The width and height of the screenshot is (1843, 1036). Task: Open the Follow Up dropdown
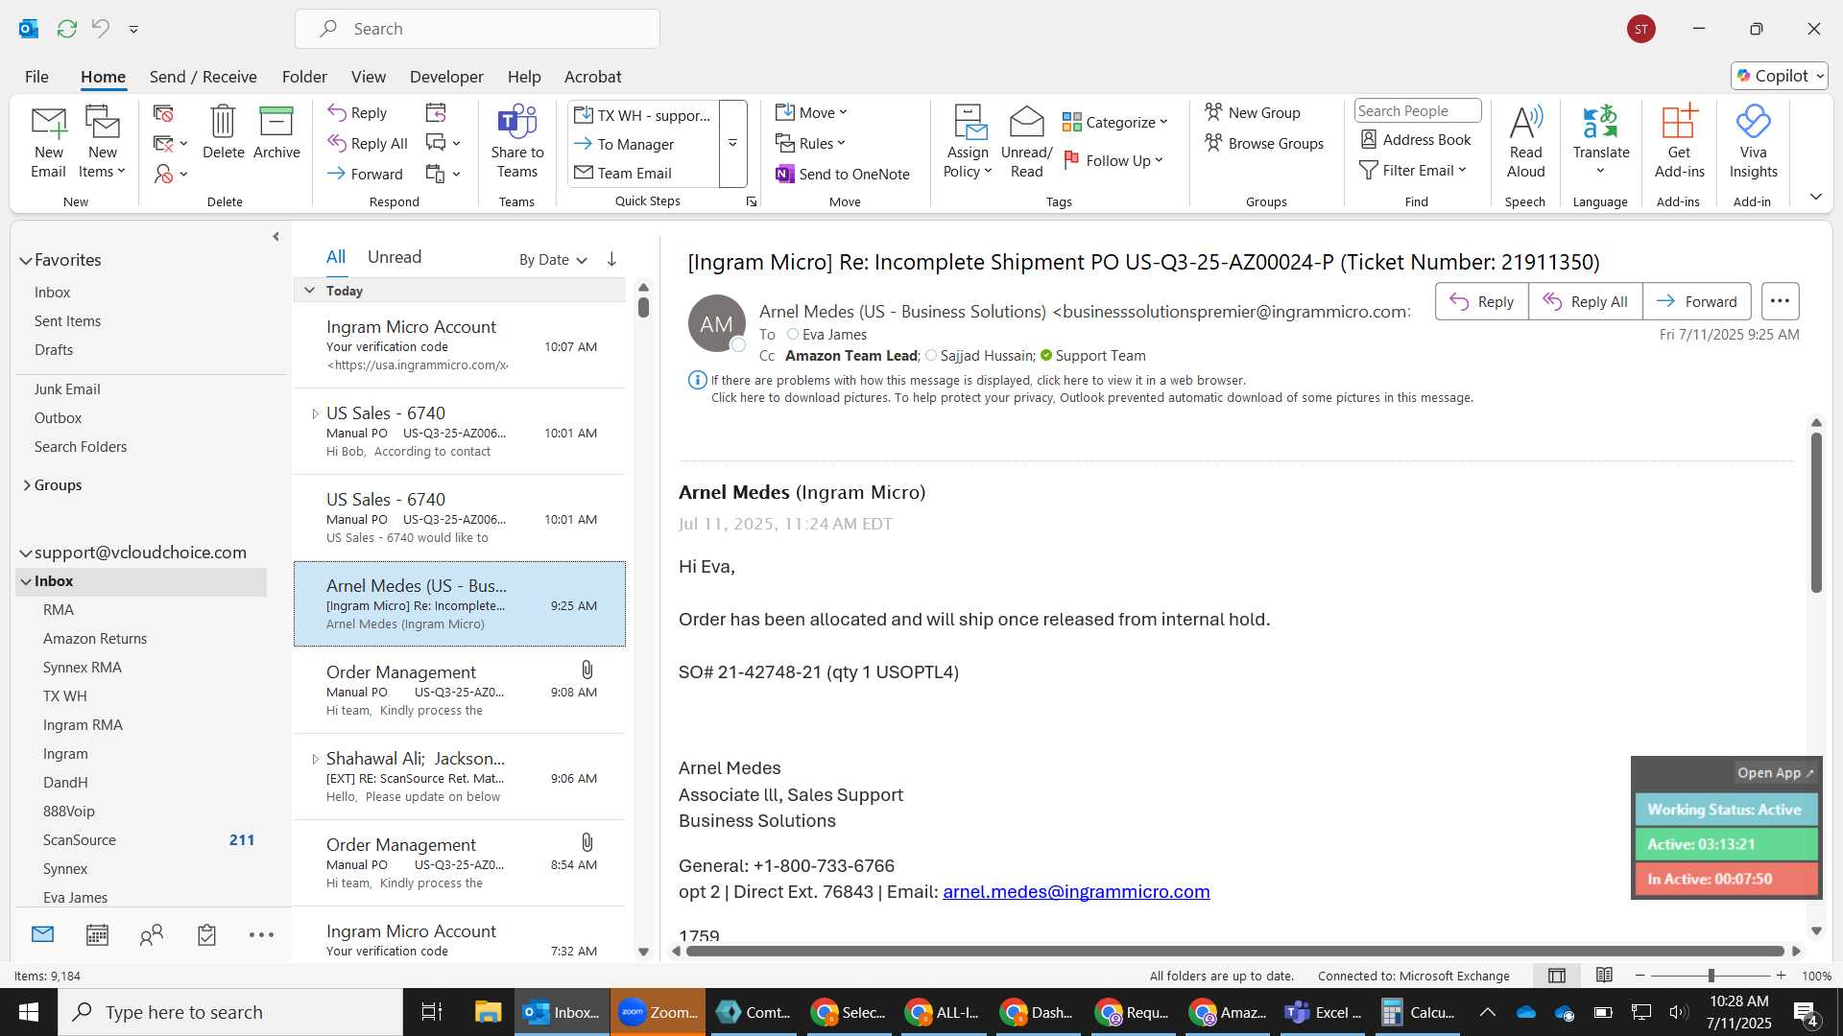[1113, 160]
